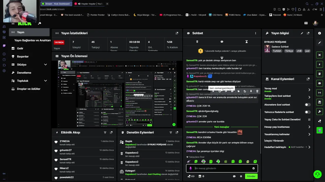Expand the Stüdyo menu section
This screenshot has width=325, height=182.
coord(45,64)
